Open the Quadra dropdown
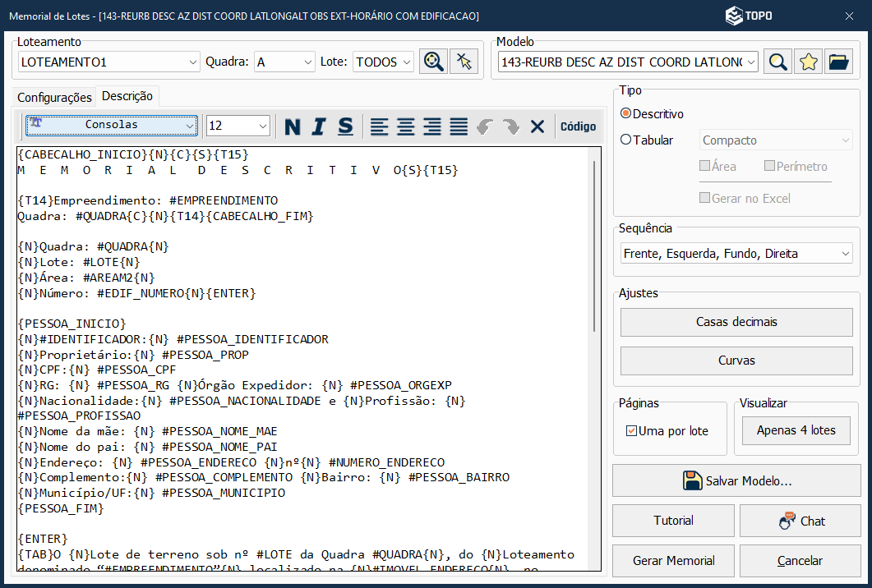Image resolution: width=872 pixels, height=588 pixels. pos(284,62)
